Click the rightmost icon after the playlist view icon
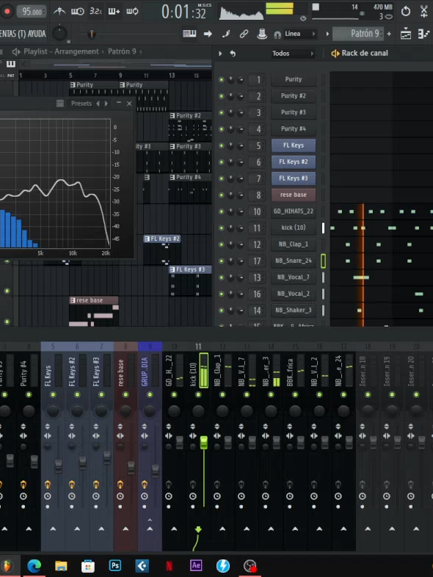 pos(423,34)
